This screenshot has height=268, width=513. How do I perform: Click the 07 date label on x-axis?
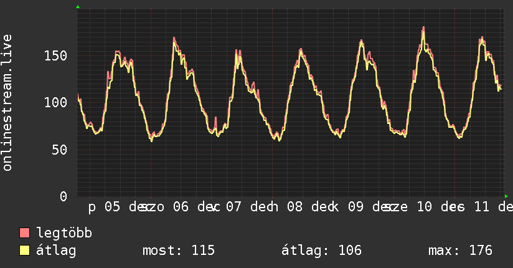click(x=233, y=207)
